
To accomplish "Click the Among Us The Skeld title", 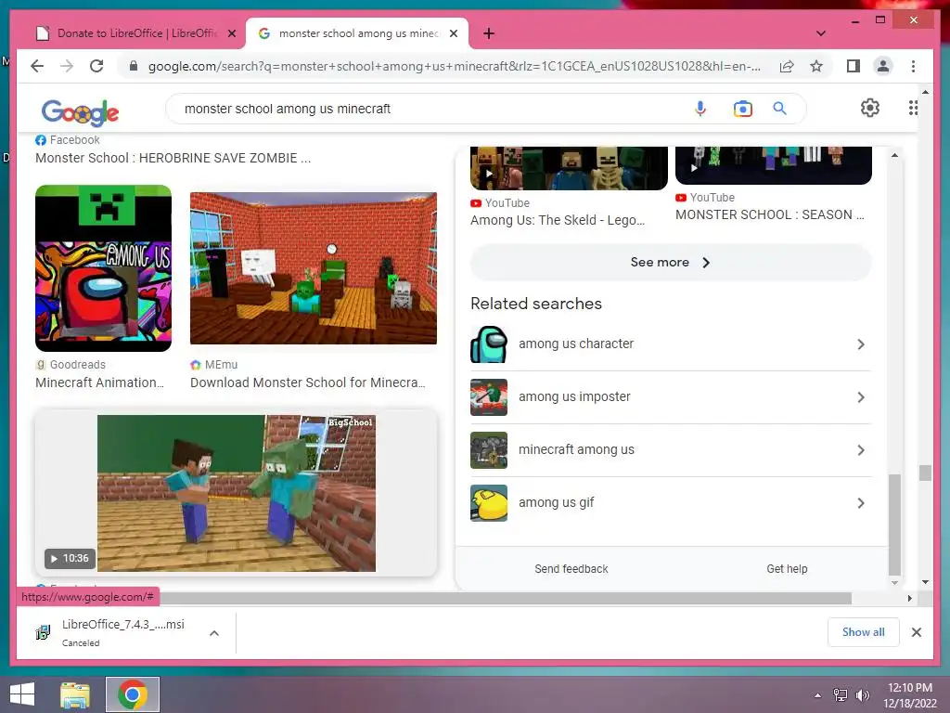I will [558, 220].
